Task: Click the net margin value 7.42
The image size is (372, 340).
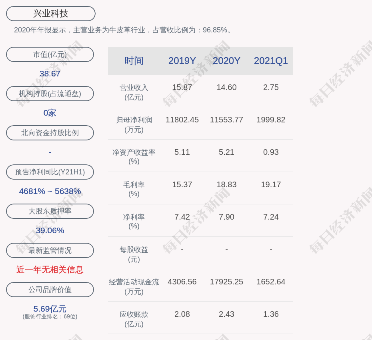Action: tap(182, 217)
